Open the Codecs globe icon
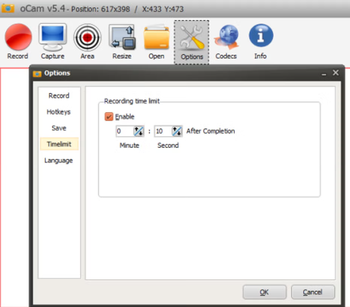This screenshot has height=307, width=350. point(226,37)
